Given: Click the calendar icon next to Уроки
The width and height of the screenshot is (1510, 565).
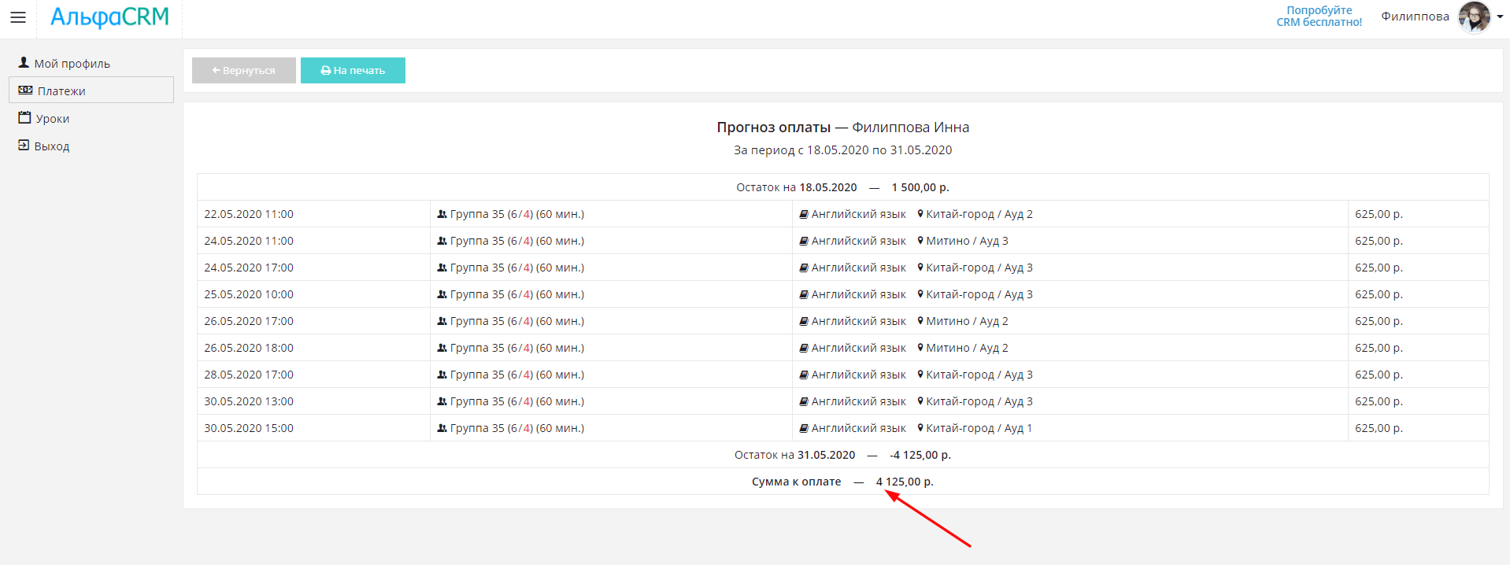Looking at the screenshot, I should click(24, 118).
